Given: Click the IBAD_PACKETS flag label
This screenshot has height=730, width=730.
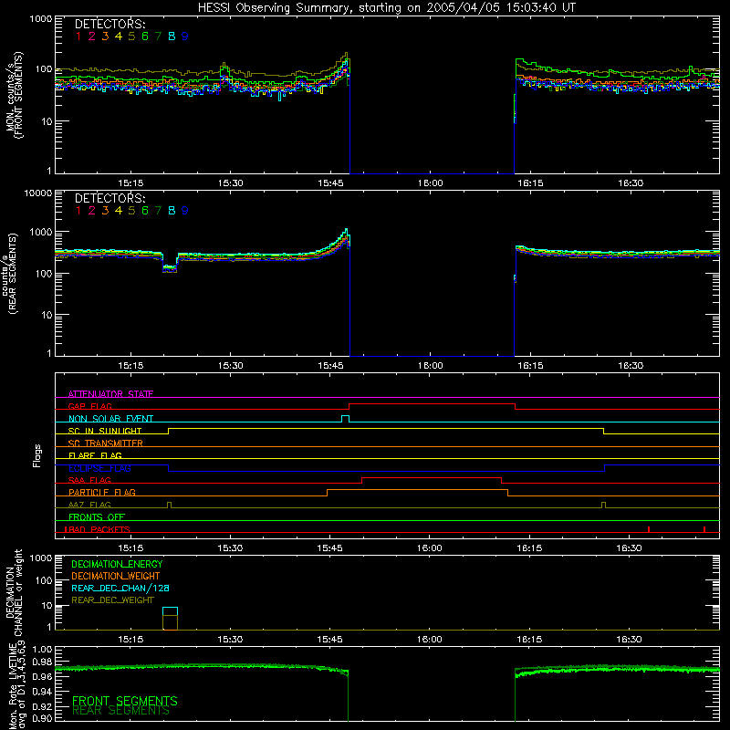Looking at the screenshot, I should click(x=98, y=529).
